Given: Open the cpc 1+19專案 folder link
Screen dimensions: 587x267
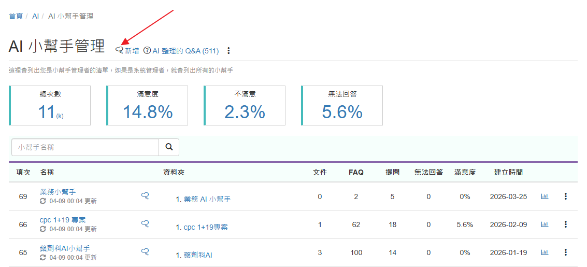Looking at the screenshot, I should point(206,227).
